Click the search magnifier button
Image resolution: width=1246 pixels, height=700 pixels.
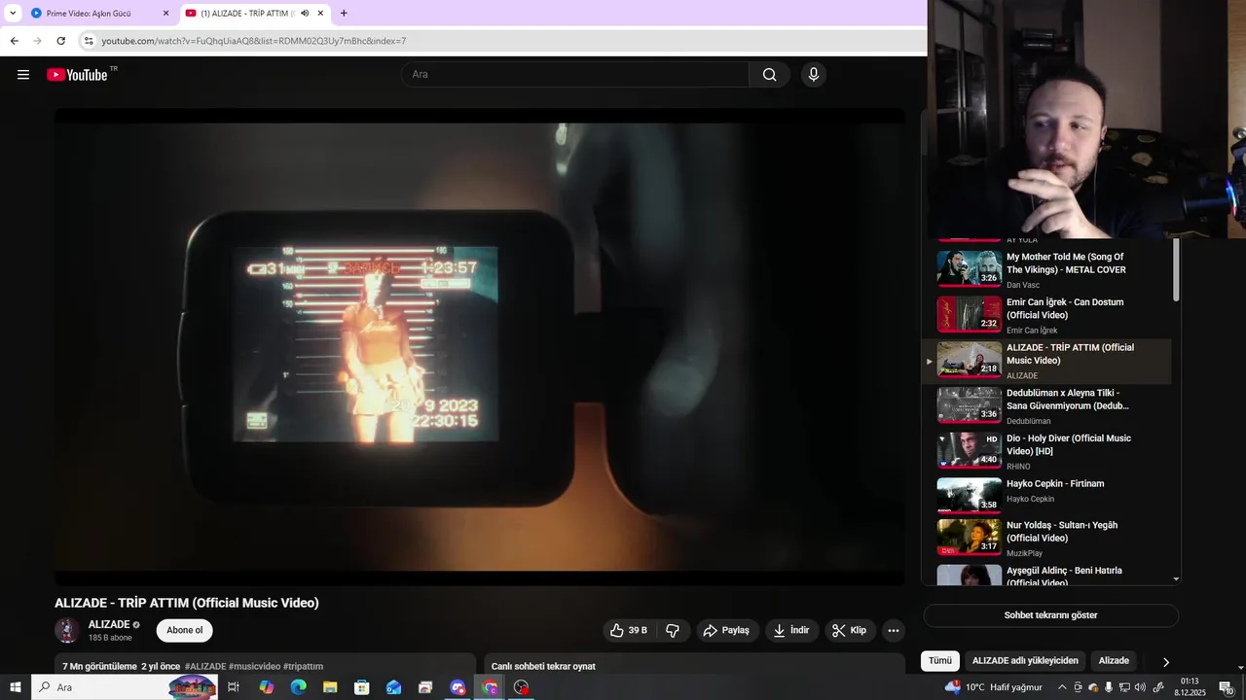769,75
